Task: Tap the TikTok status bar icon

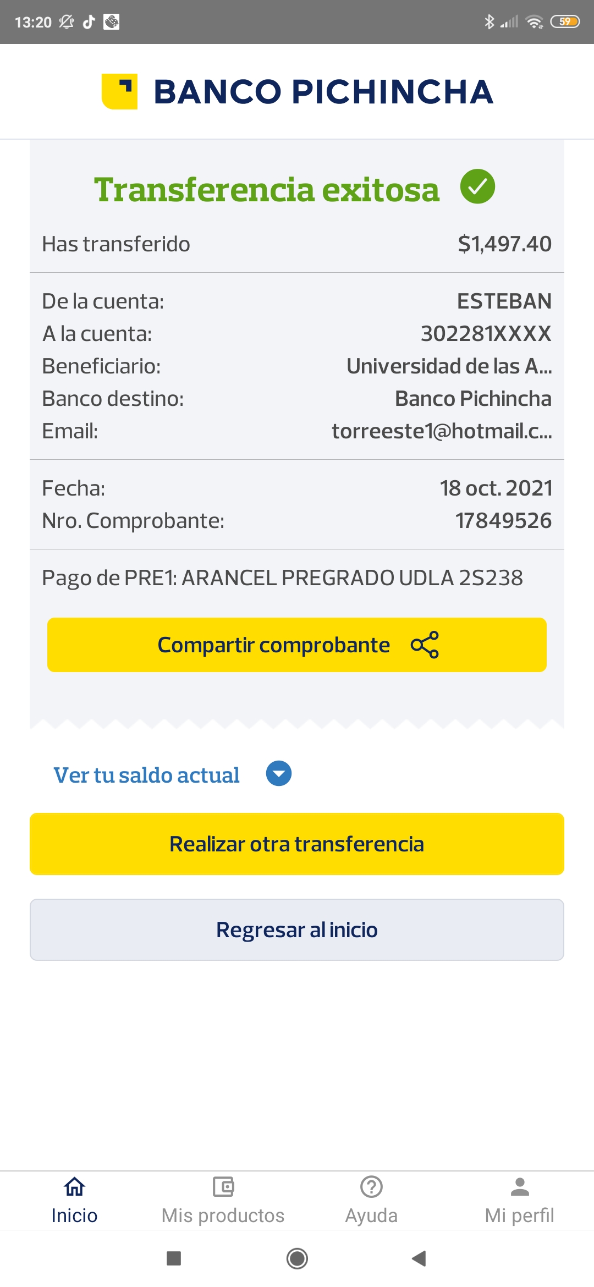Action: 89,22
